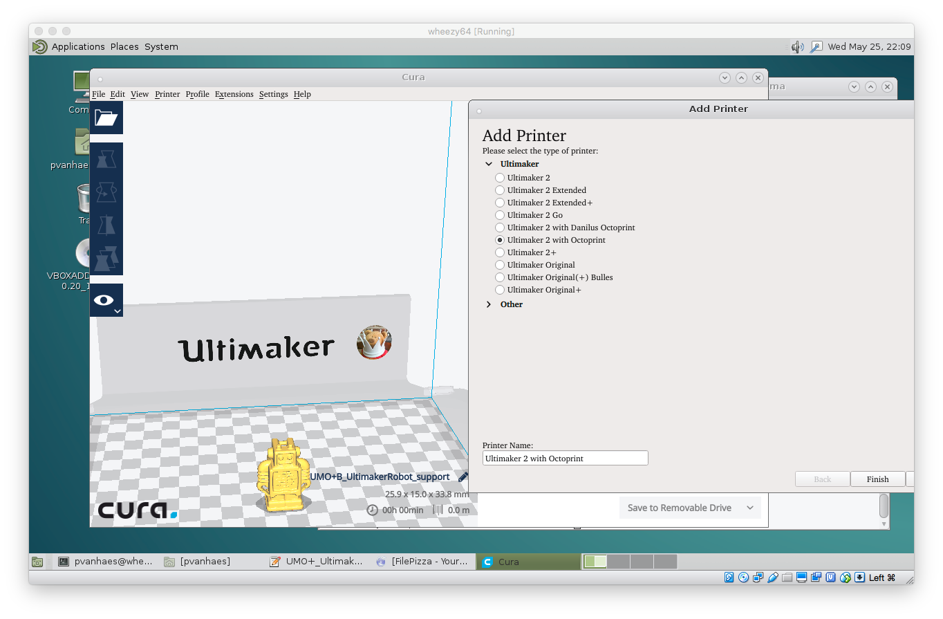Open the view mode eye icon

104,300
